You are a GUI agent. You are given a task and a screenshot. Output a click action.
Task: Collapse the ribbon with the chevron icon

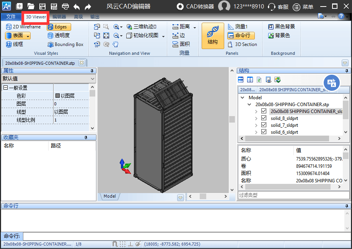(x=333, y=16)
